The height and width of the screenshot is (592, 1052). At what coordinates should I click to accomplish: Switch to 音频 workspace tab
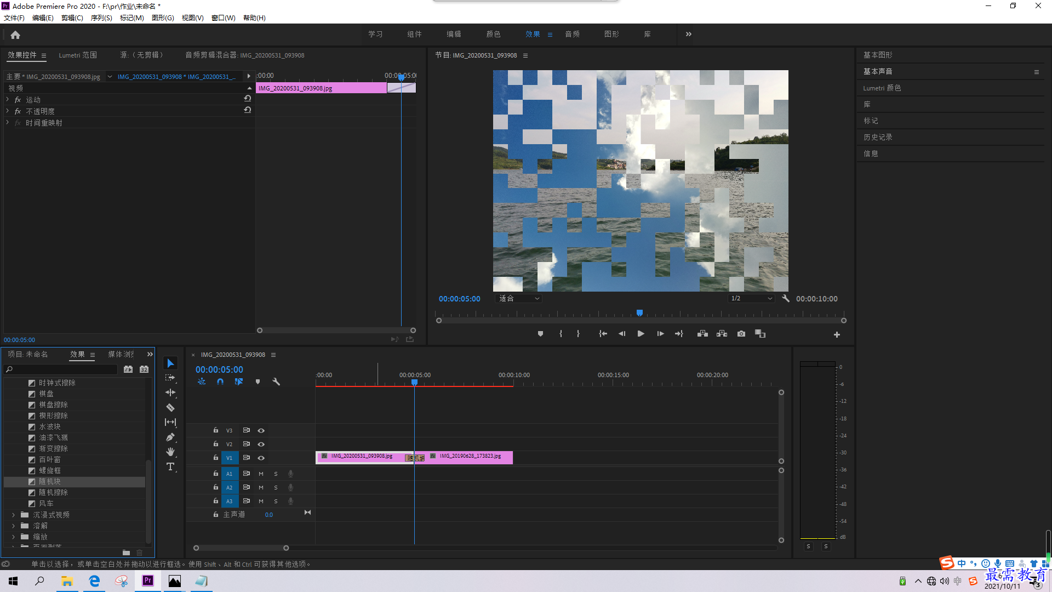(573, 34)
